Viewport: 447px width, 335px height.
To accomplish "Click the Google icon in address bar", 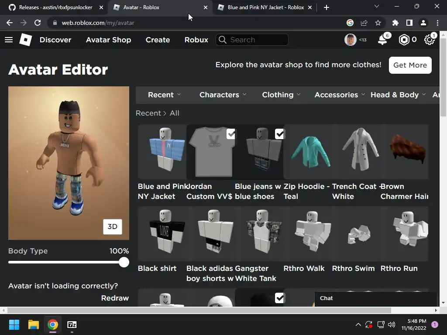I will point(350,23).
